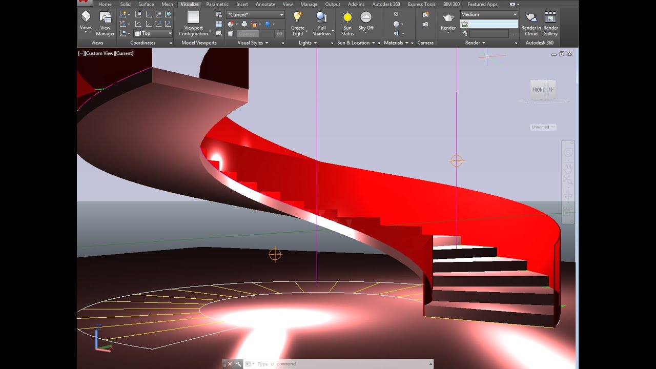Click the blue sphere edge style icon
656x369 pixels.
coord(268,24)
